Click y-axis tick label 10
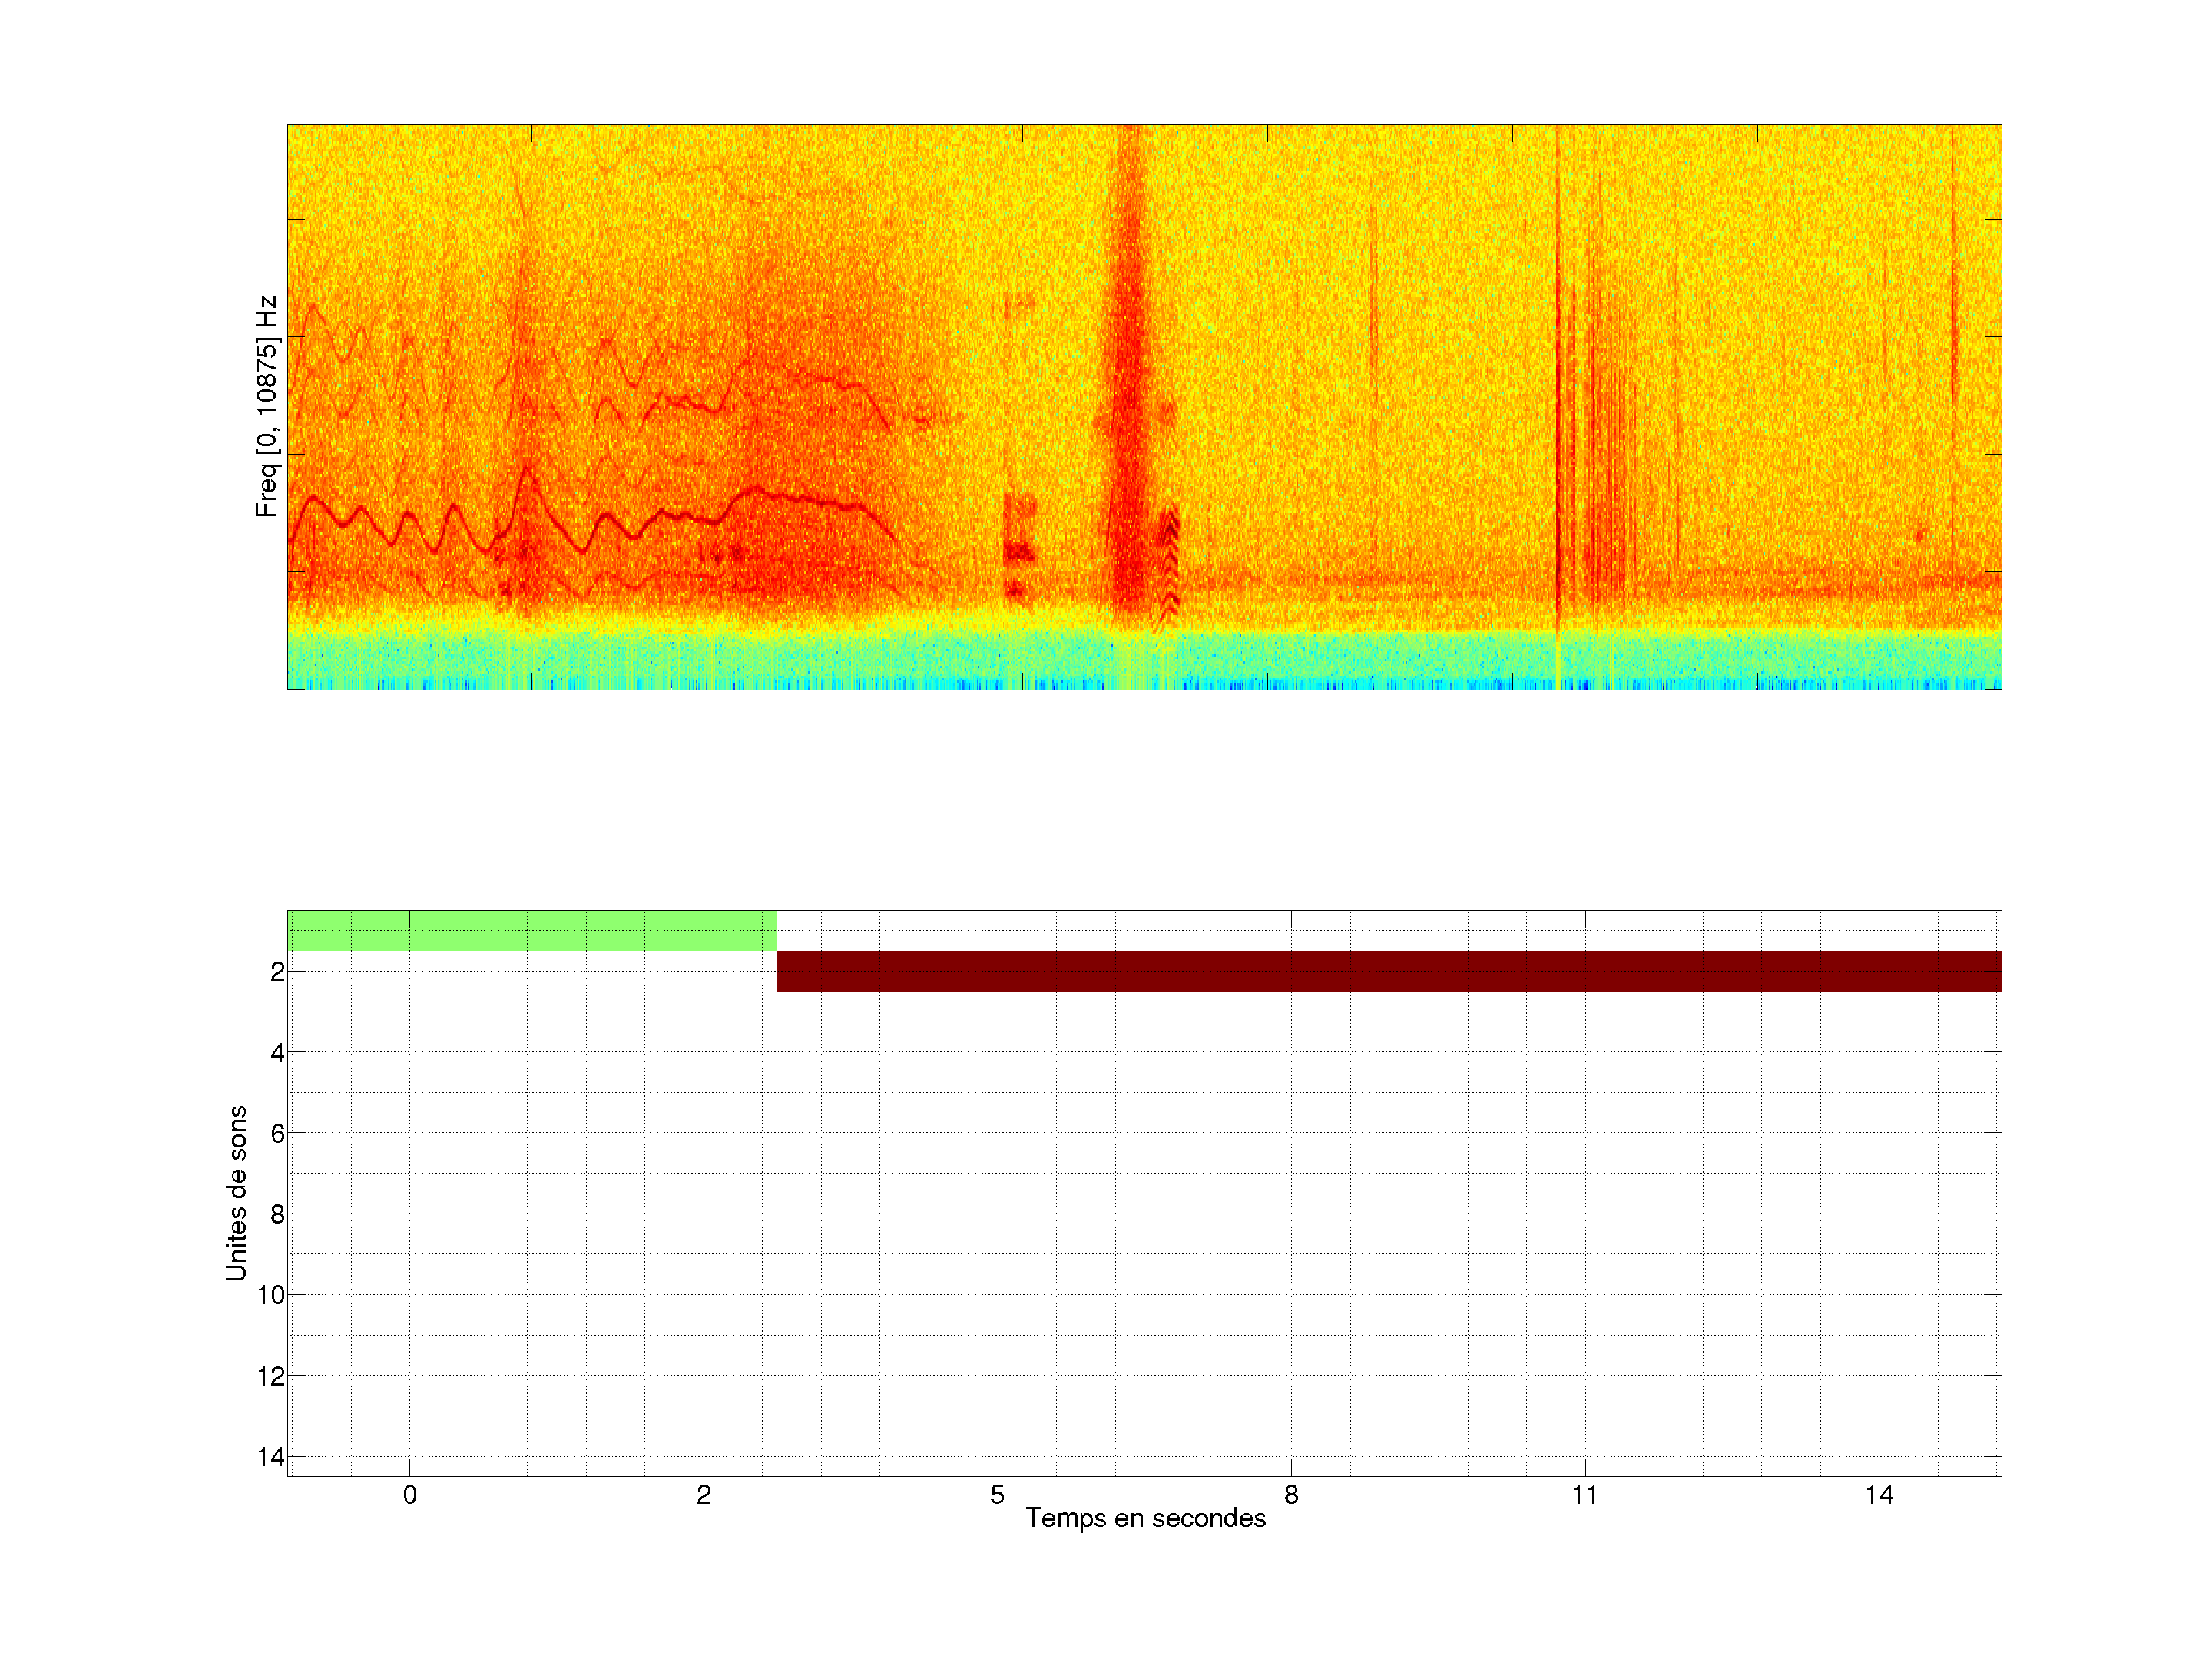Viewport: 2212px width, 1659px height. click(271, 1295)
